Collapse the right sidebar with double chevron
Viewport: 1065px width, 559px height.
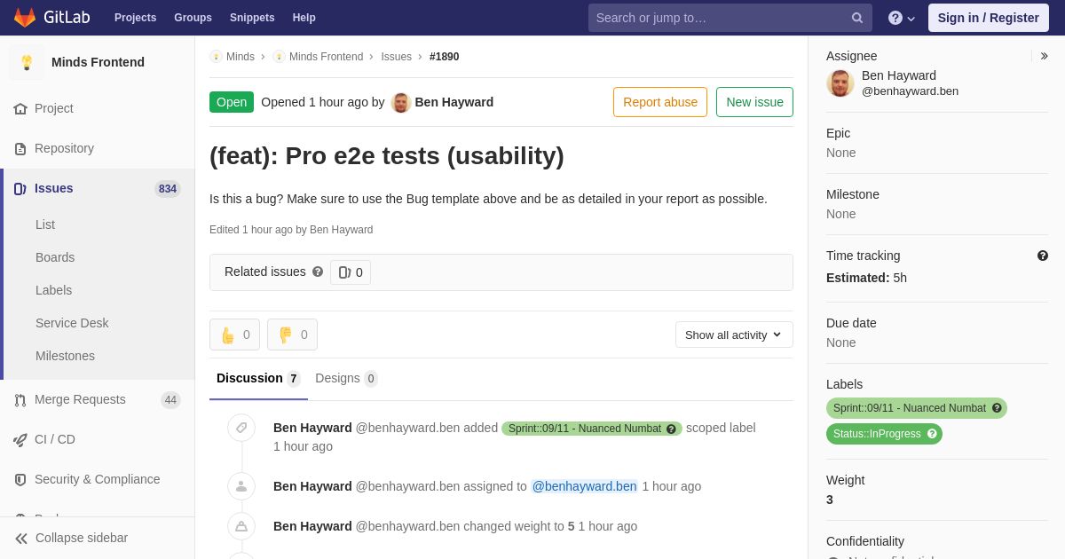(x=1044, y=56)
